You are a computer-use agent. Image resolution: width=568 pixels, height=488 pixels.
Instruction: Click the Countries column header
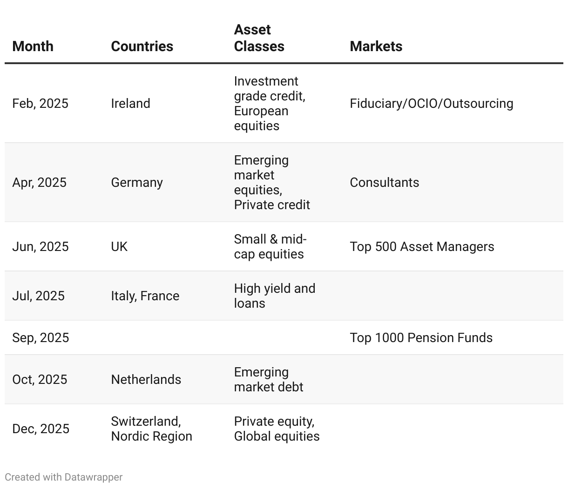[x=142, y=46]
